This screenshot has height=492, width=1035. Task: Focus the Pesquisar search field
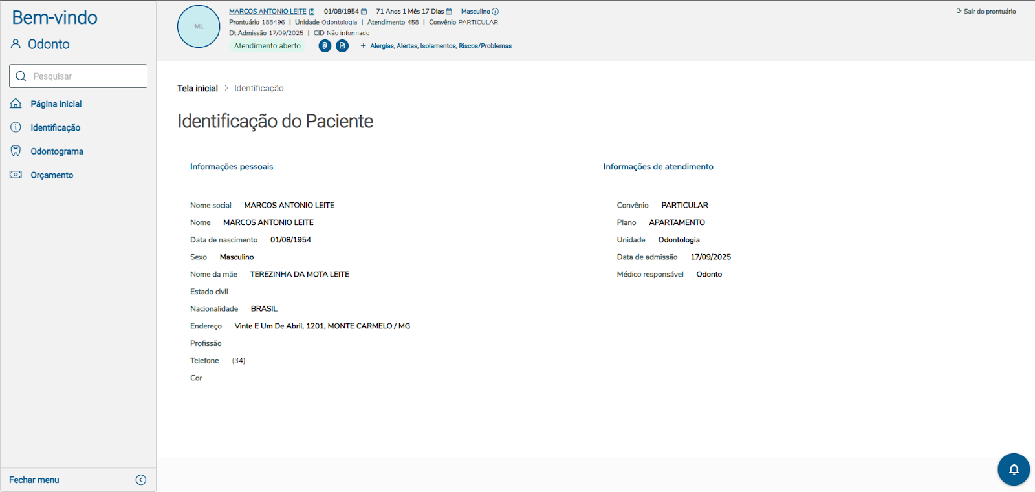coord(78,76)
